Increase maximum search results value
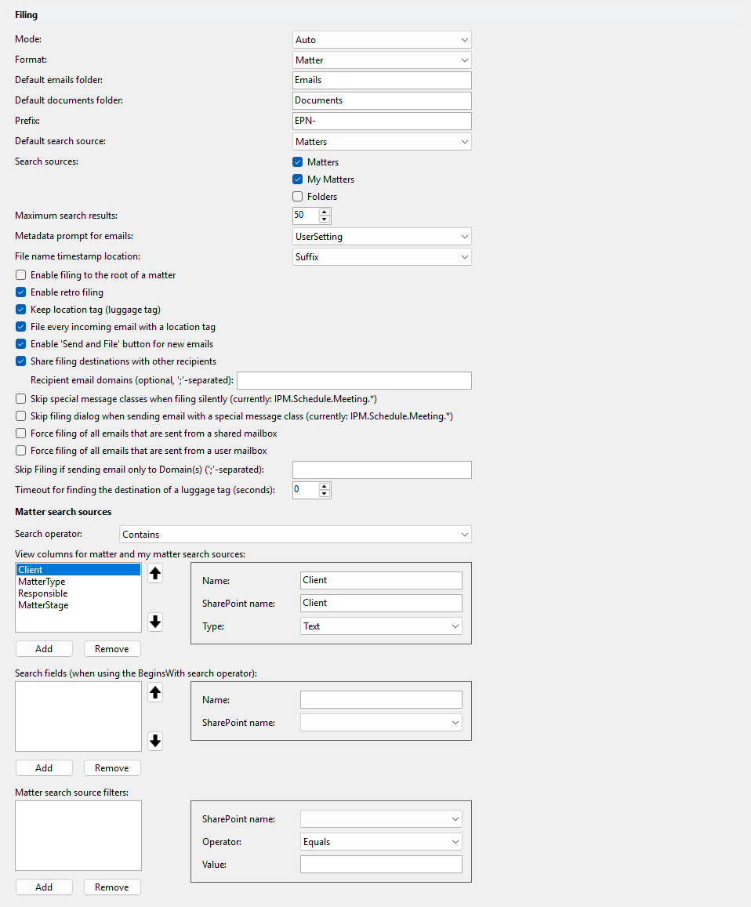 (325, 212)
